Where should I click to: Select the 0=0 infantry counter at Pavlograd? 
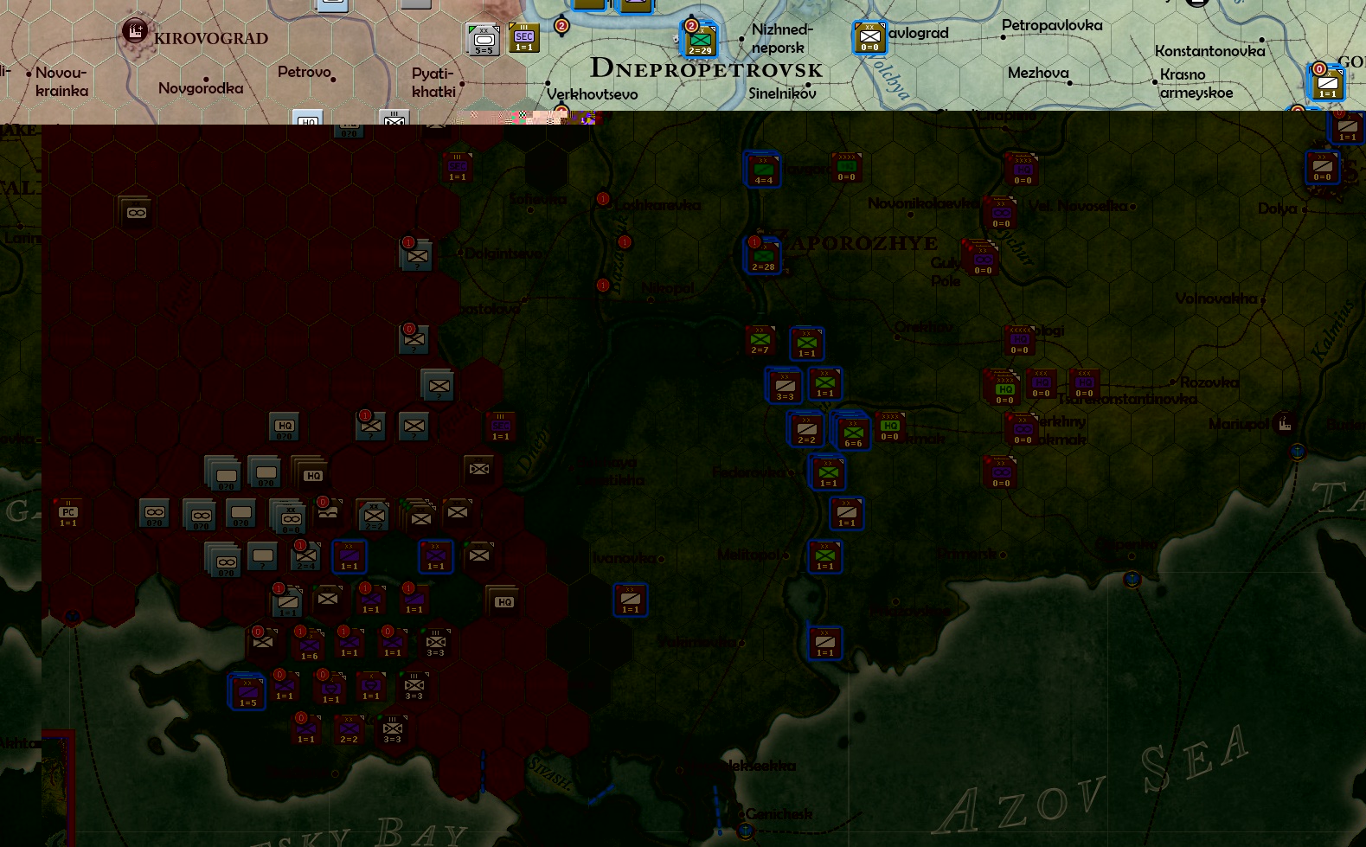(x=869, y=38)
